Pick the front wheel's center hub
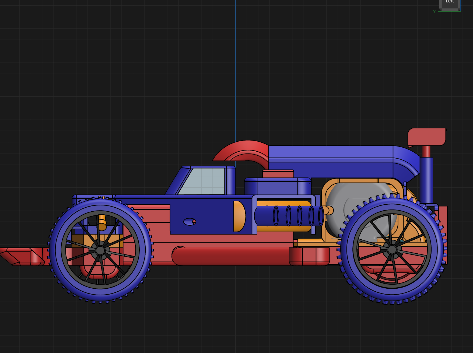 (x=100, y=250)
